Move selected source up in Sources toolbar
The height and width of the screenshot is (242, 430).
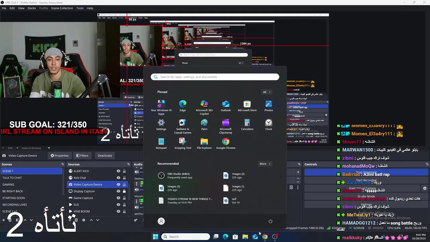pos(91,220)
